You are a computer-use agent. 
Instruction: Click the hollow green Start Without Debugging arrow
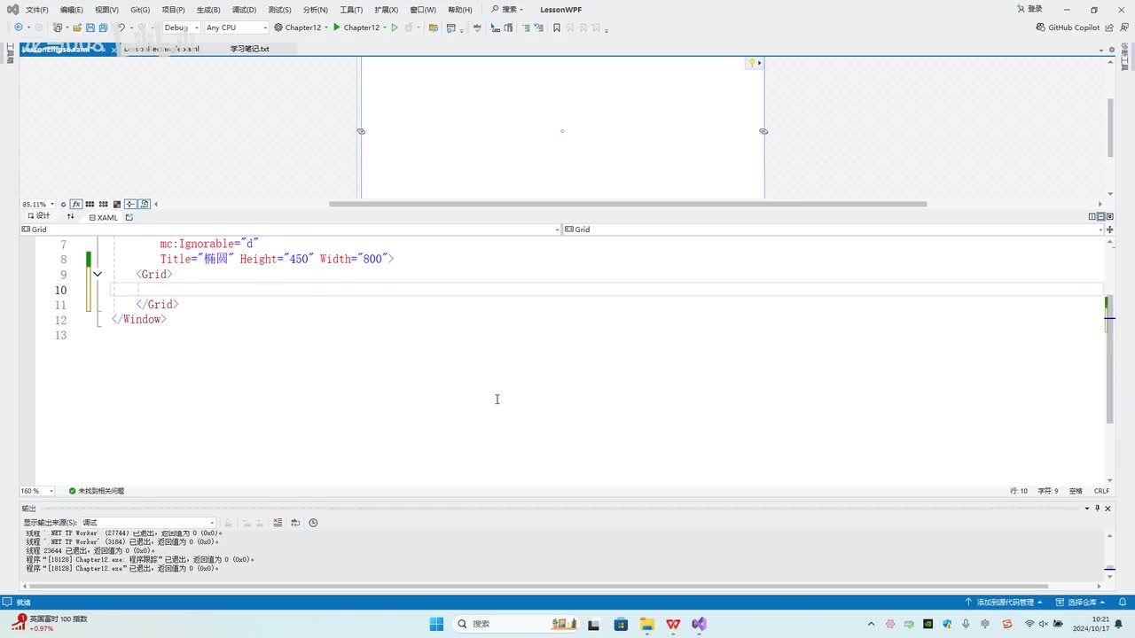tap(395, 27)
